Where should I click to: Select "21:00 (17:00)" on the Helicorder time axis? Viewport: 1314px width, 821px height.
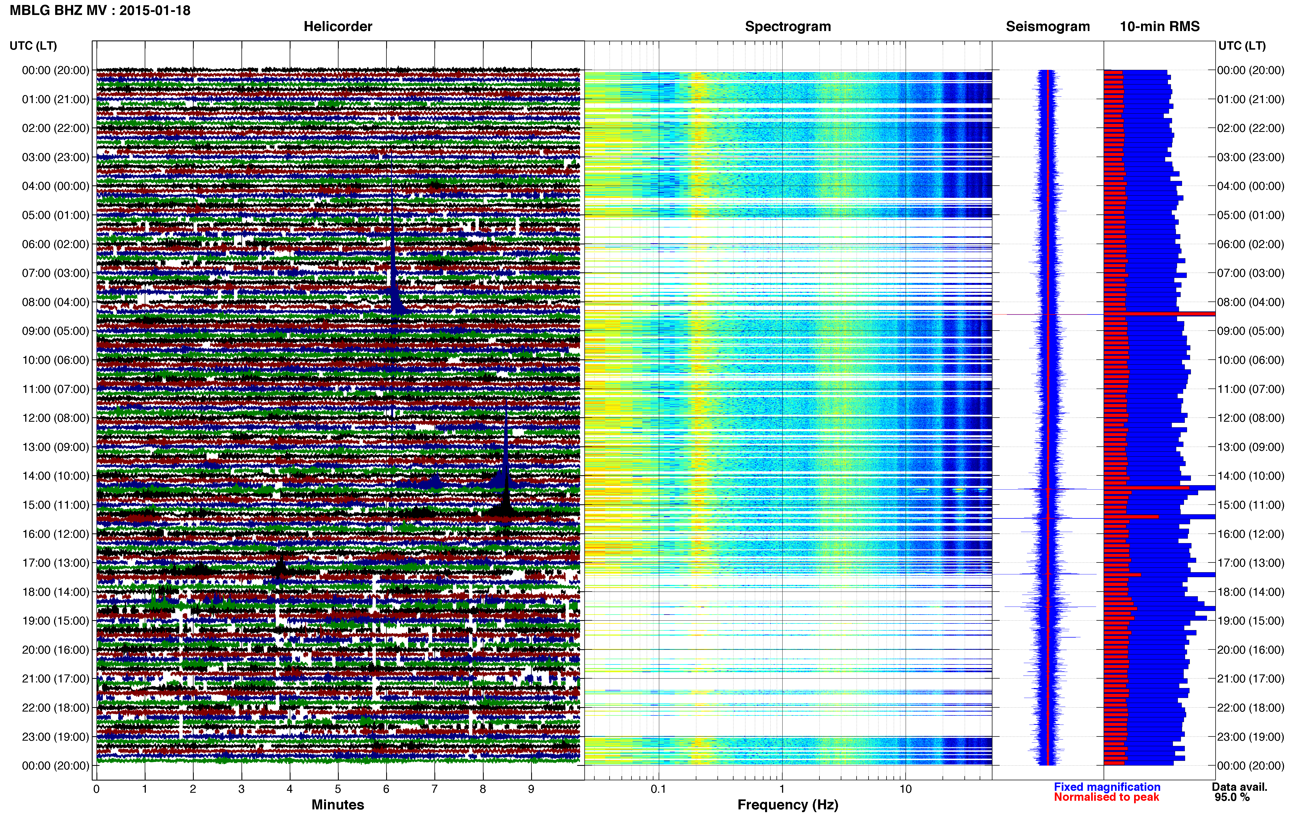coord(55,679)
